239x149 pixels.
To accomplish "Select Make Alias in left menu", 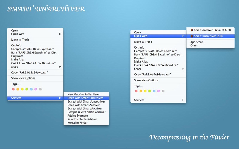I will 35,60.
